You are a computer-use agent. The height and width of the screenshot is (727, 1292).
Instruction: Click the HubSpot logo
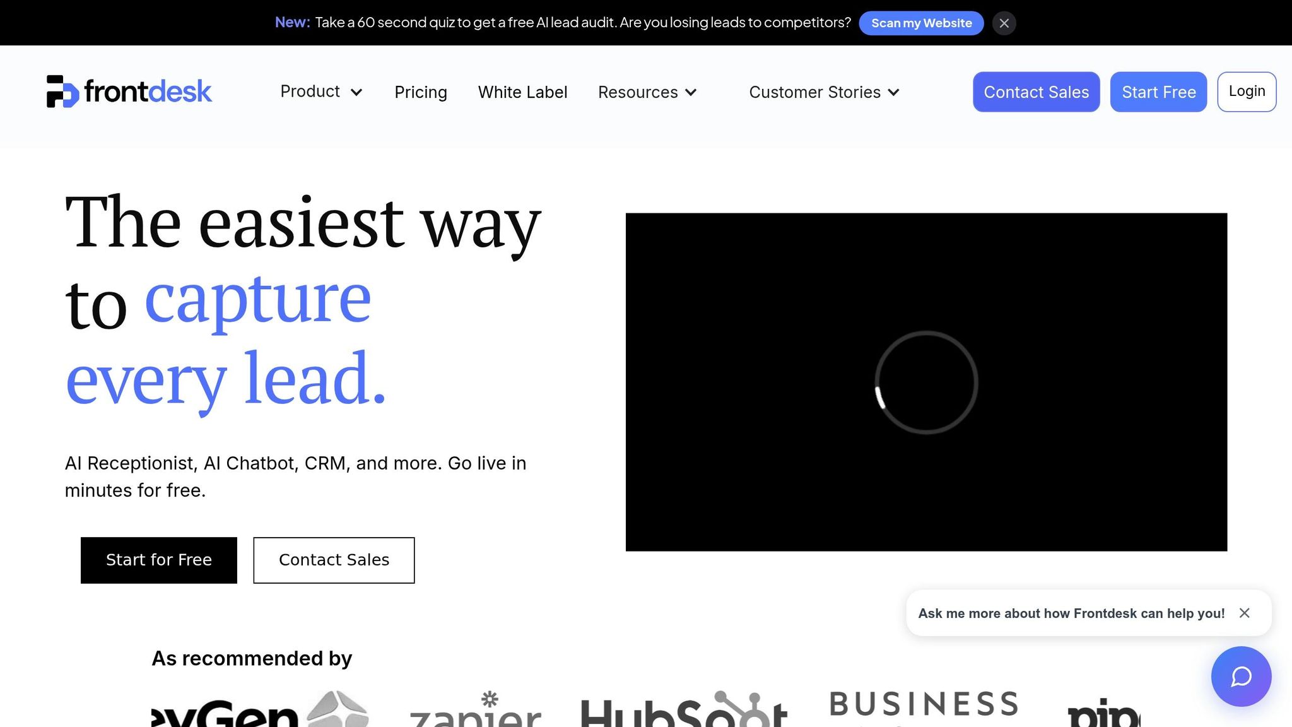tap(683, 712)
